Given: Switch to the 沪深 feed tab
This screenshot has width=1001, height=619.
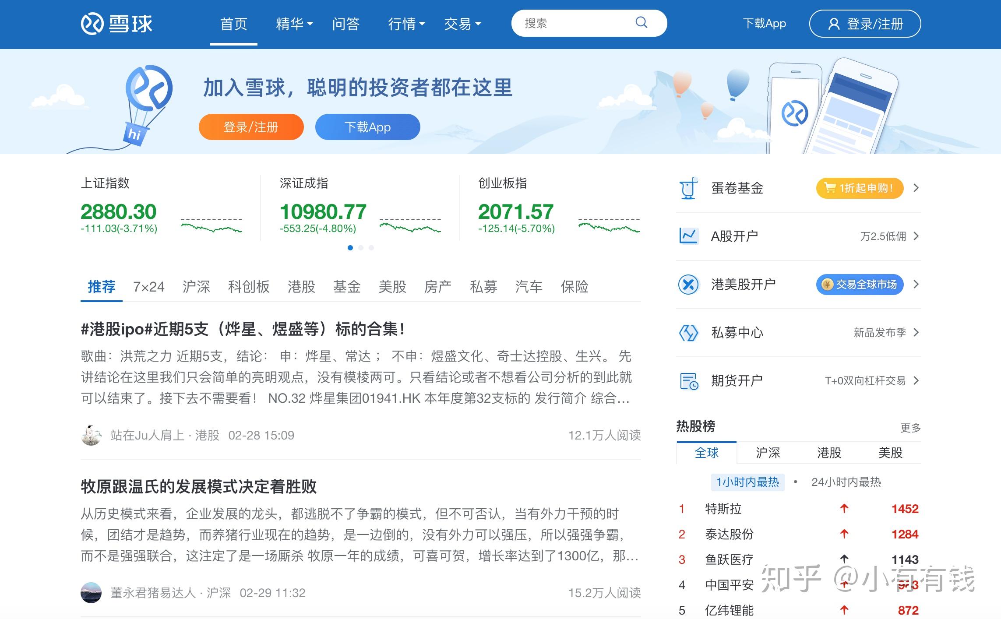Looking at the screenshot, I should (x=196, y=287).
